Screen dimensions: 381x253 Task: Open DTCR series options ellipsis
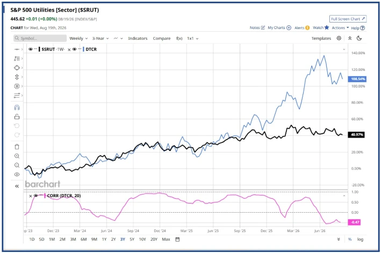pyautogui.click(x=80, y=49)
